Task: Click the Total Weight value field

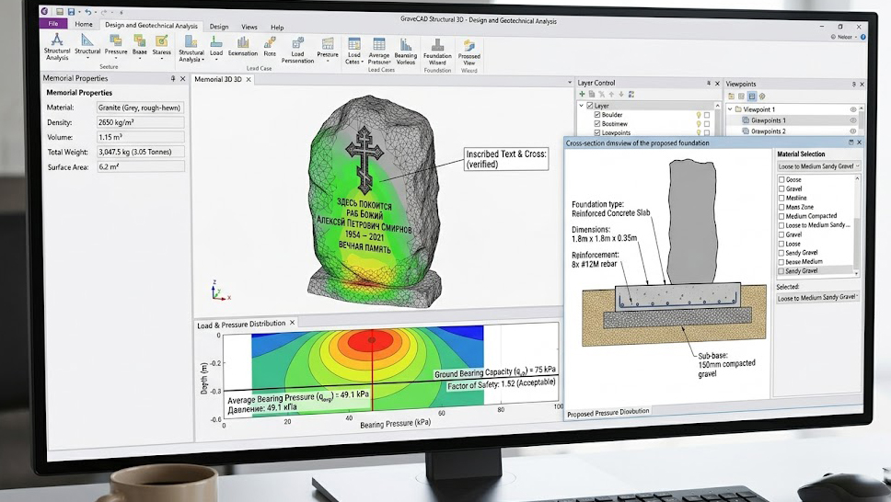Action: pos(140,152)
